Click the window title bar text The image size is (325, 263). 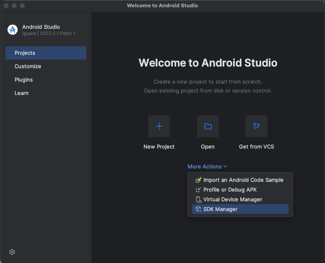pos(162,6)
